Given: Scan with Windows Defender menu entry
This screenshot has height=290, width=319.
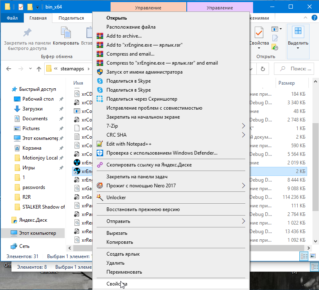Looking at the screenshot, I should (x=162, y=153).
